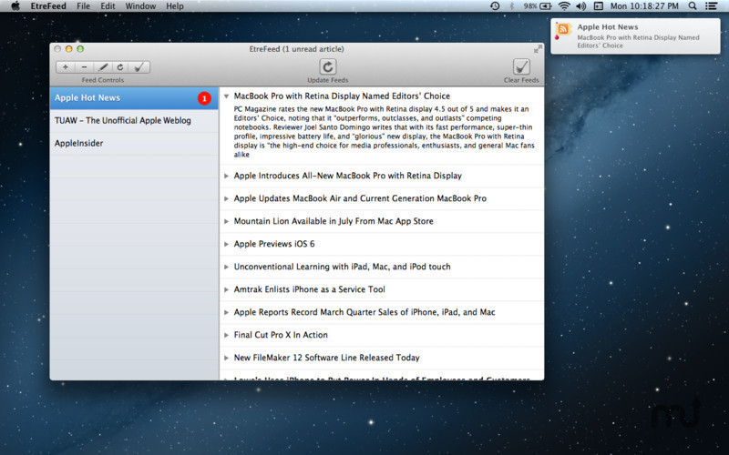Open the Edit menu
This screenshot has width=729, height=455.
pyautogui.click(x=108, y=6)
